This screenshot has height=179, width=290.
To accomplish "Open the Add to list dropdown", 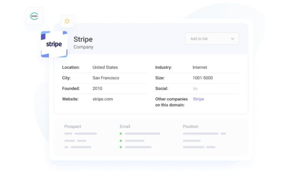I will 212,39.
